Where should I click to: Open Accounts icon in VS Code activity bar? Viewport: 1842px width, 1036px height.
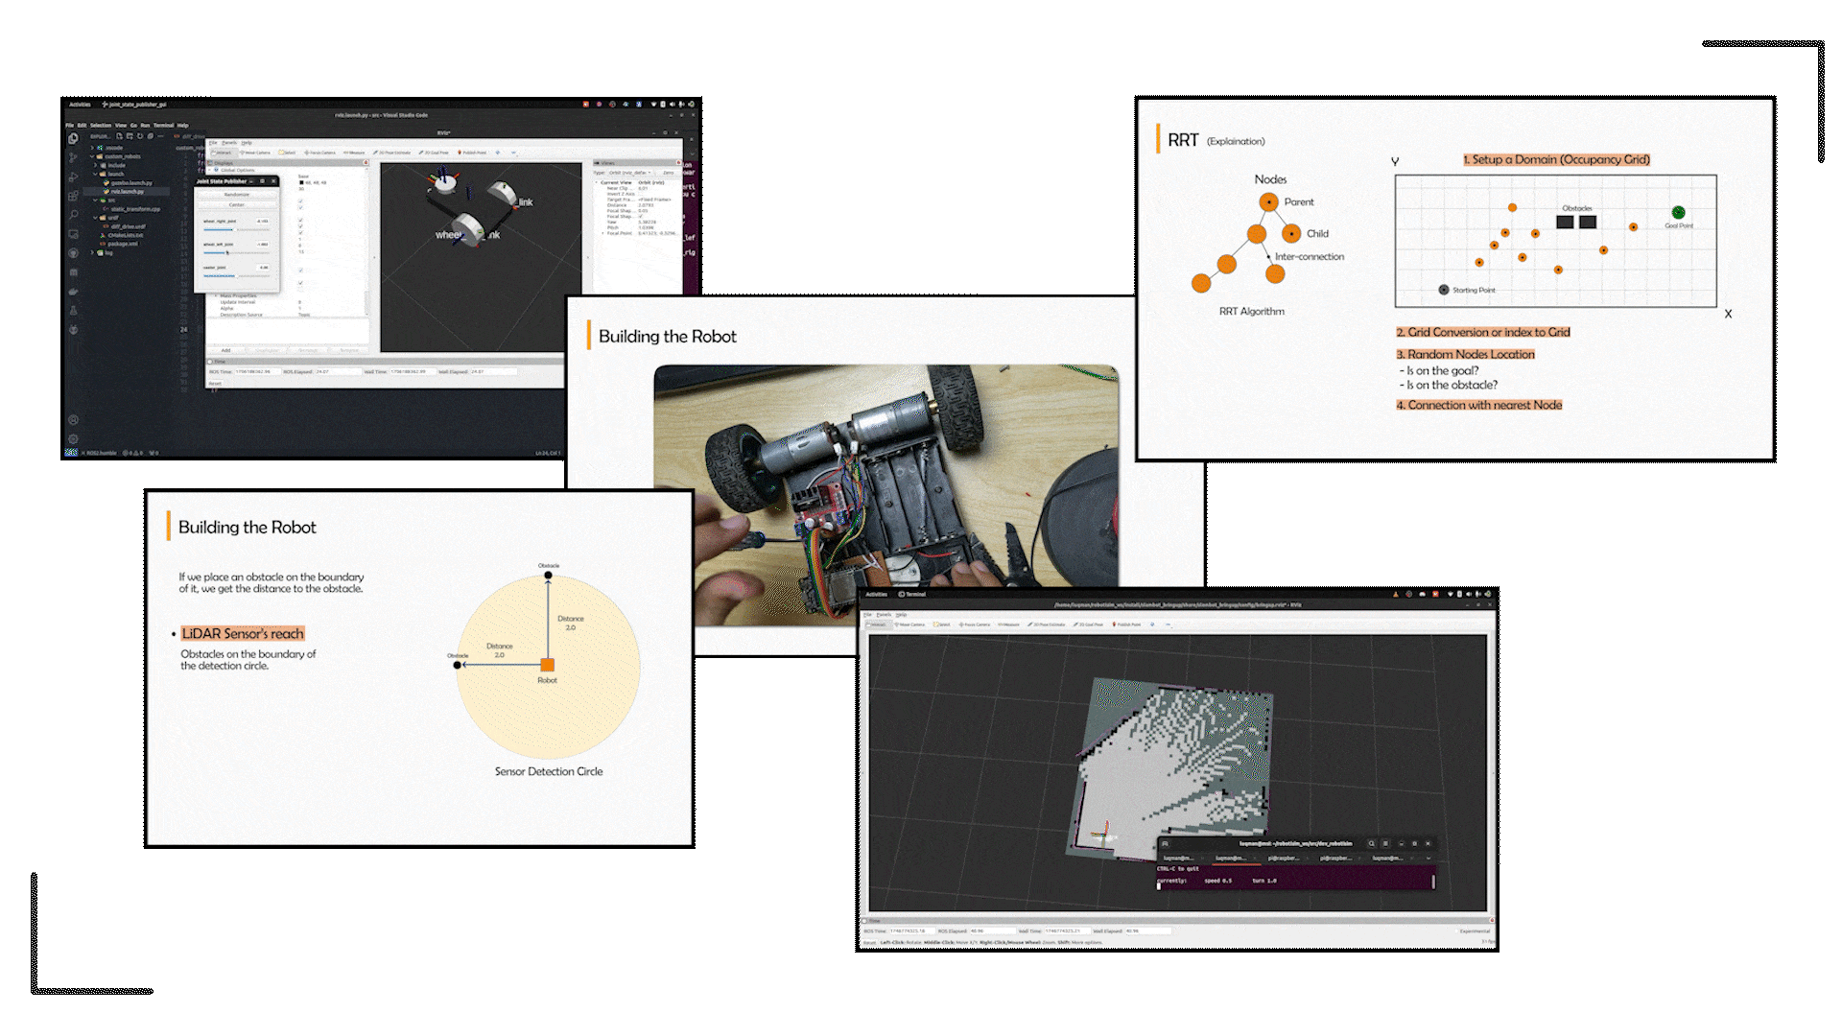point(73,419)
